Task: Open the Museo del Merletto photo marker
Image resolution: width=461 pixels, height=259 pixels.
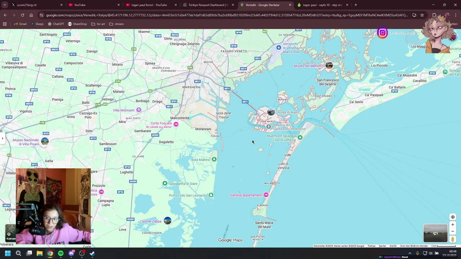Action: click(329, 65)
